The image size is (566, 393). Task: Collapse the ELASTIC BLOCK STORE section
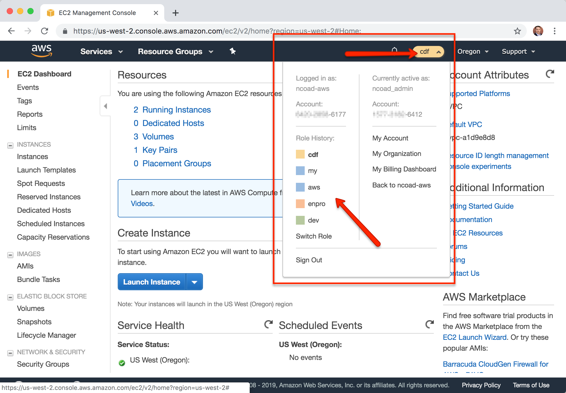coord(10,297)
